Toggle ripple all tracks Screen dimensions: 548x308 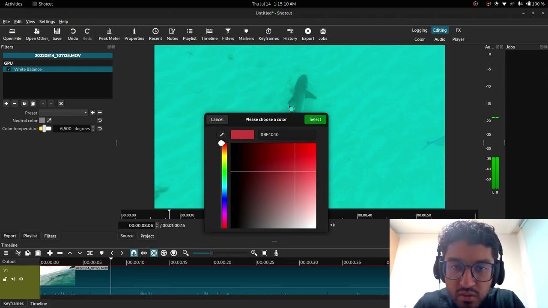[x=164, y=253]
